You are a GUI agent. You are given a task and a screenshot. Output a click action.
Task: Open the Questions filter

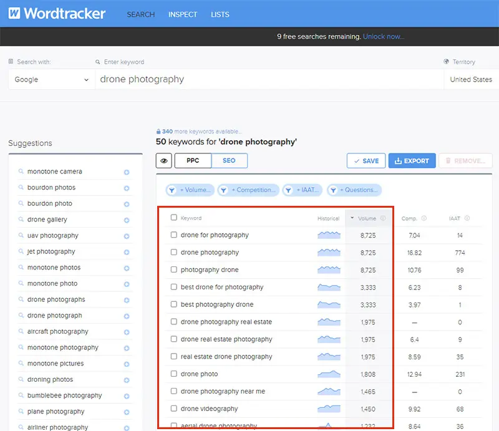click(354, 190)
